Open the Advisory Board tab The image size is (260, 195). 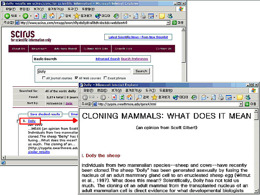tap(65, 49)
